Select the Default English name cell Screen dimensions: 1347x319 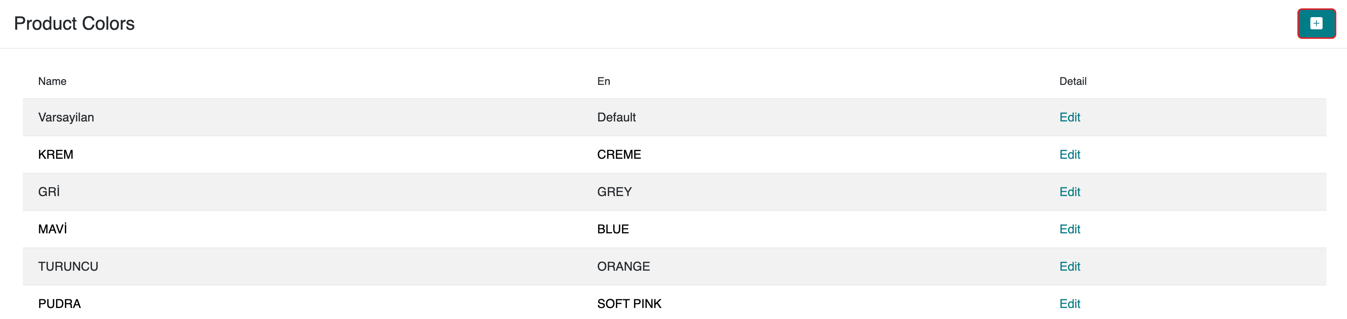click(x=616, y=117)
